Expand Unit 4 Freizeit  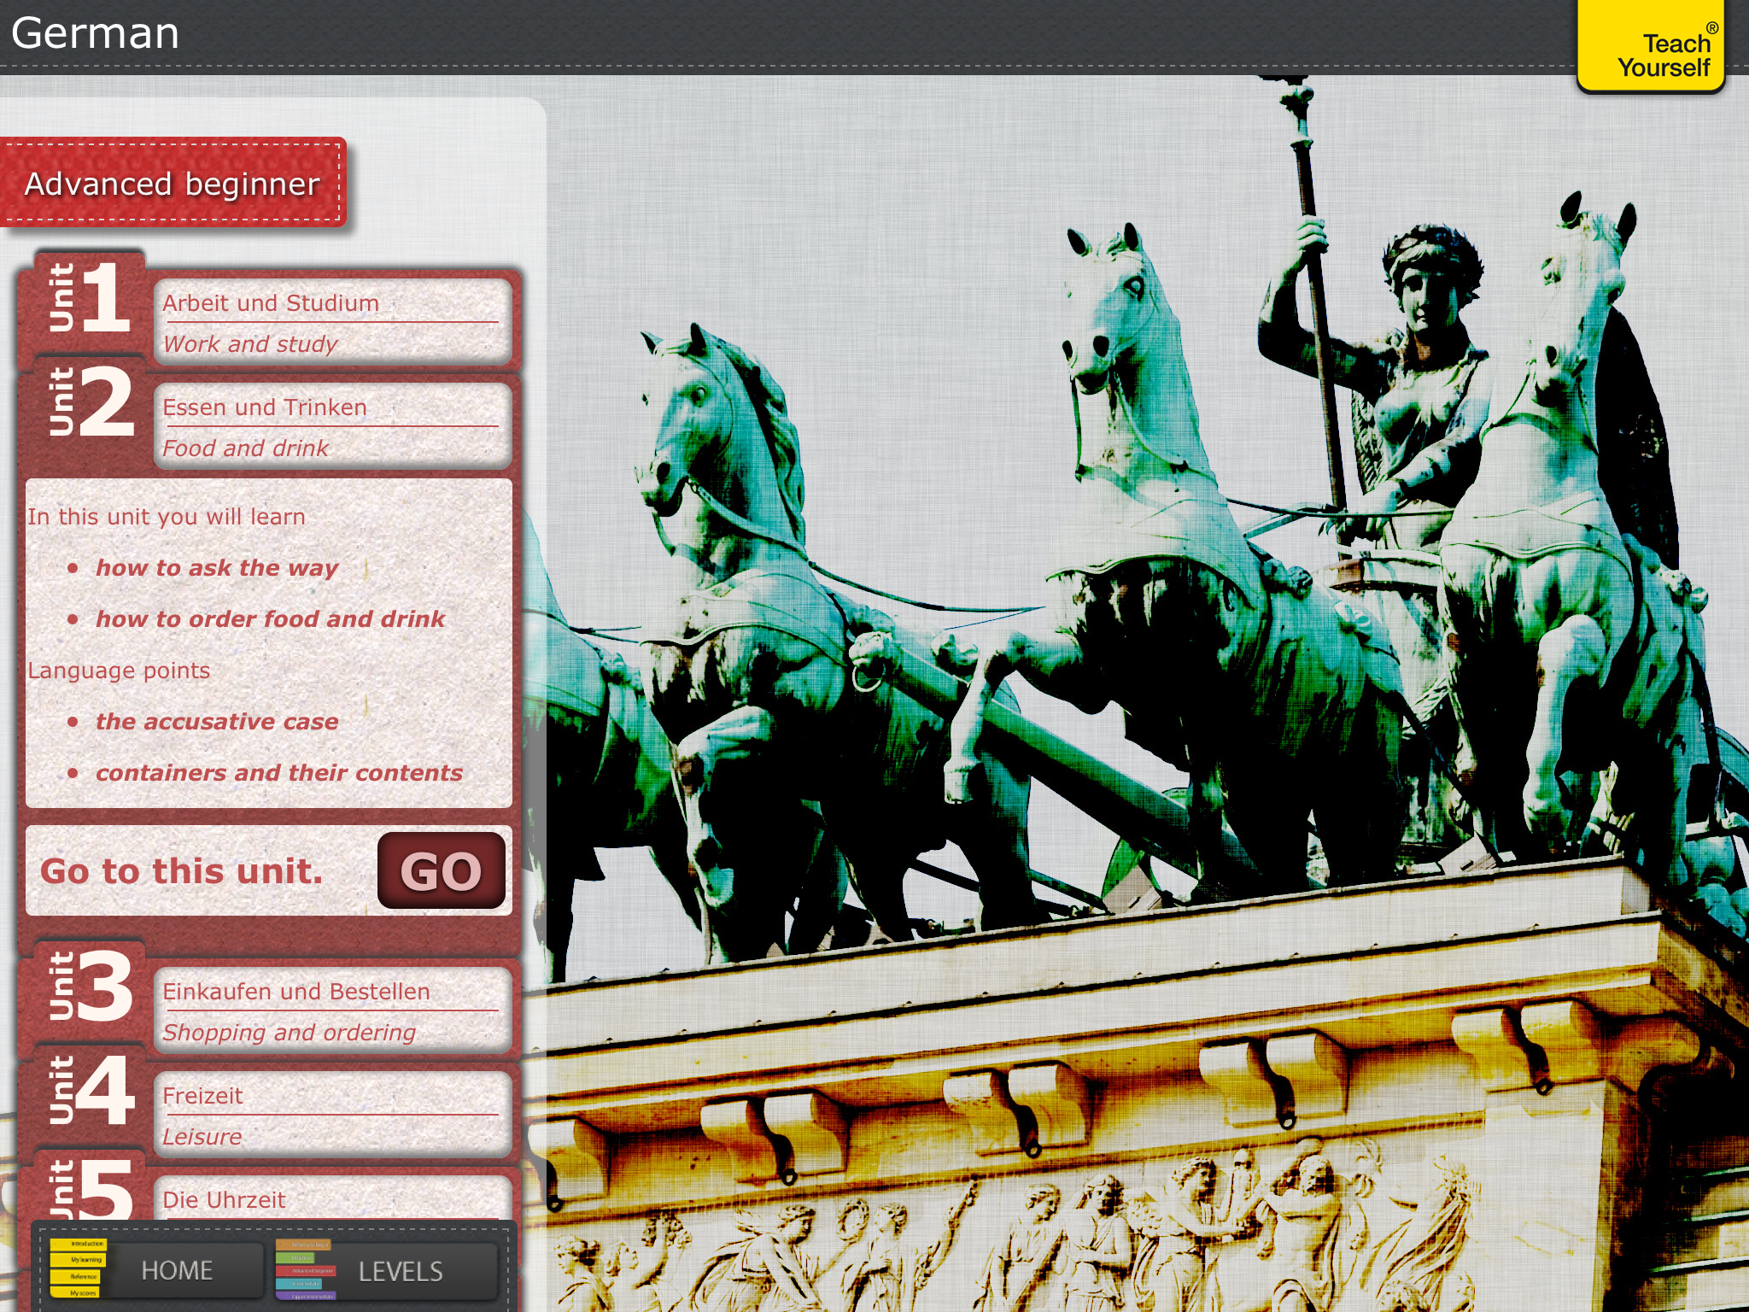click(331, 1115)
